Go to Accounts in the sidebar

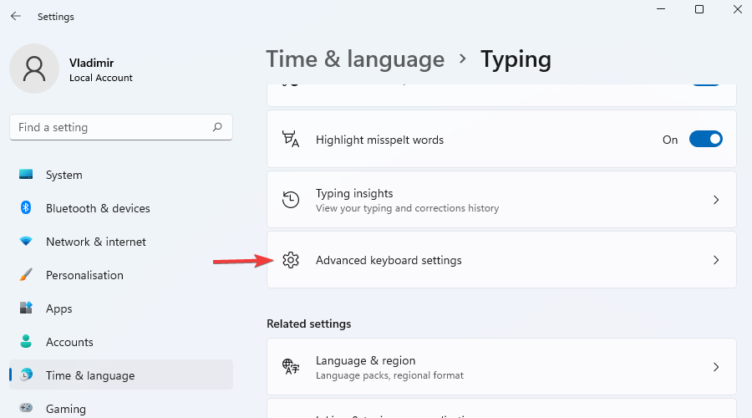click(69, 342)
